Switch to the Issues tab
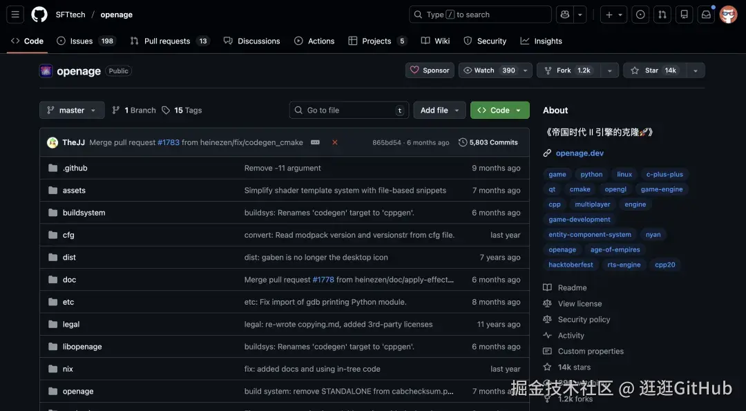The width and height of the screenshot is (746, 411). click(x=86, y=41)
